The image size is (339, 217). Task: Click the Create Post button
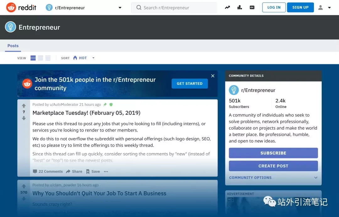[273, 166]
